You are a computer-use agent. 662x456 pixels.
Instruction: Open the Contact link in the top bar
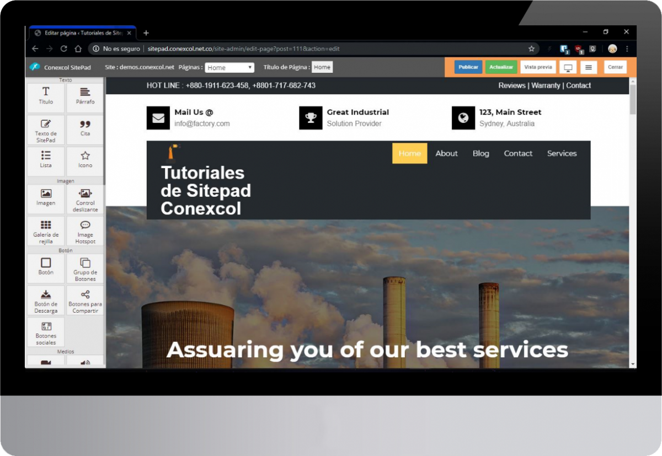pyautogui.click(x=578, y=85)
